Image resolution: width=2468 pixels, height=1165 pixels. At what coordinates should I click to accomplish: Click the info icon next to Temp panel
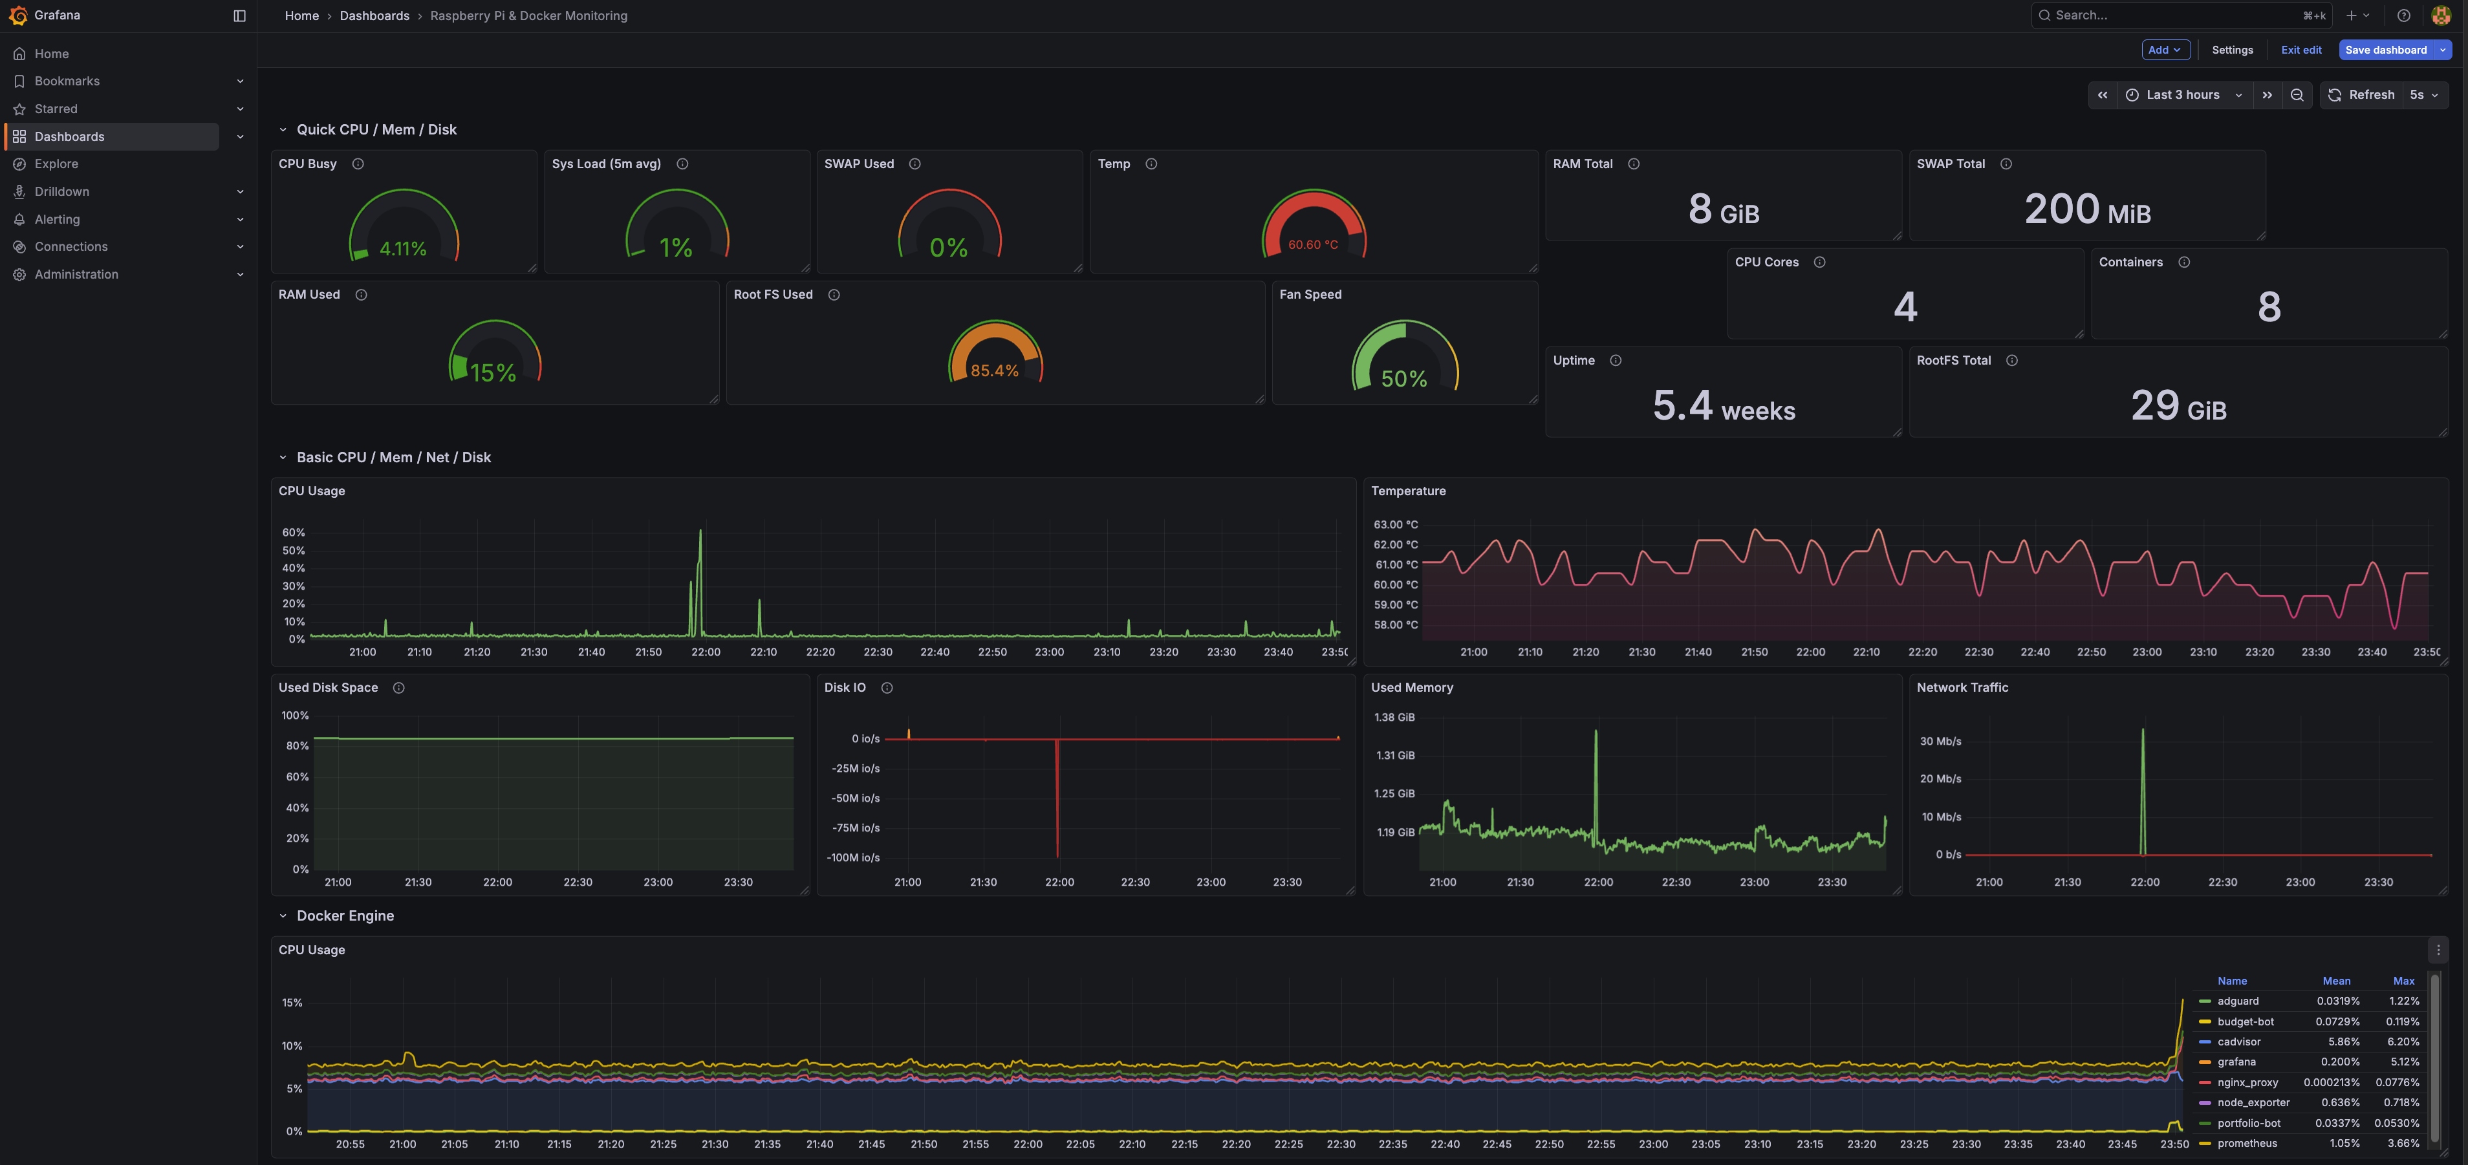(x=1151, y=164)
